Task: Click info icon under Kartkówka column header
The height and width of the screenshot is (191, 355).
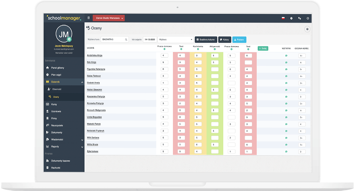Action: [198, 49]
